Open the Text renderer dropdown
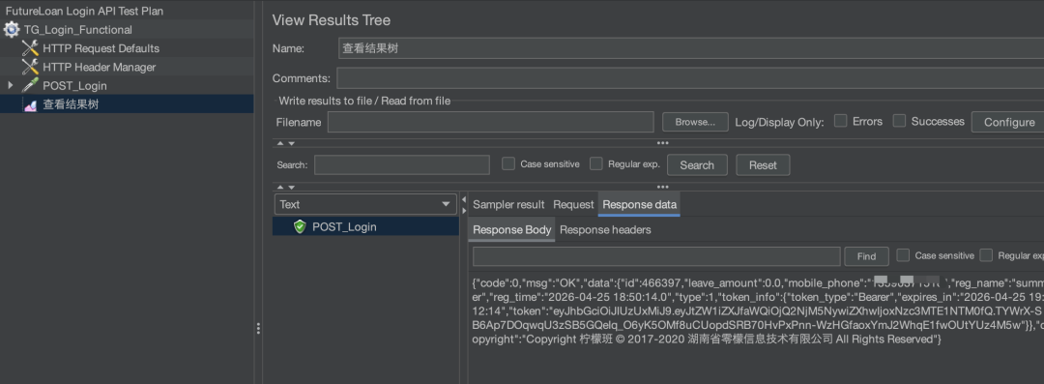 pos(365,205)
